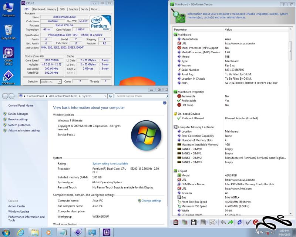The height and width of the screenshot is (237, 296).
Task: Launch the CPUID CPU-Z desktop shortcut
Action: click(x=8, y=56)
